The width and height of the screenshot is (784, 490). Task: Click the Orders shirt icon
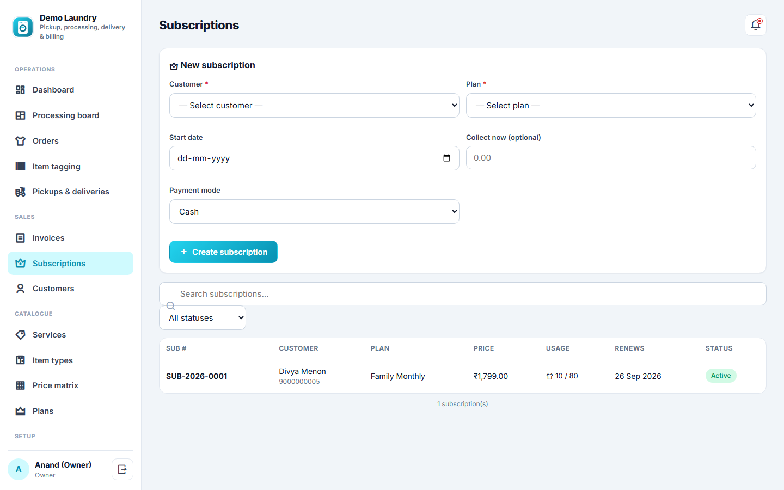21,141
